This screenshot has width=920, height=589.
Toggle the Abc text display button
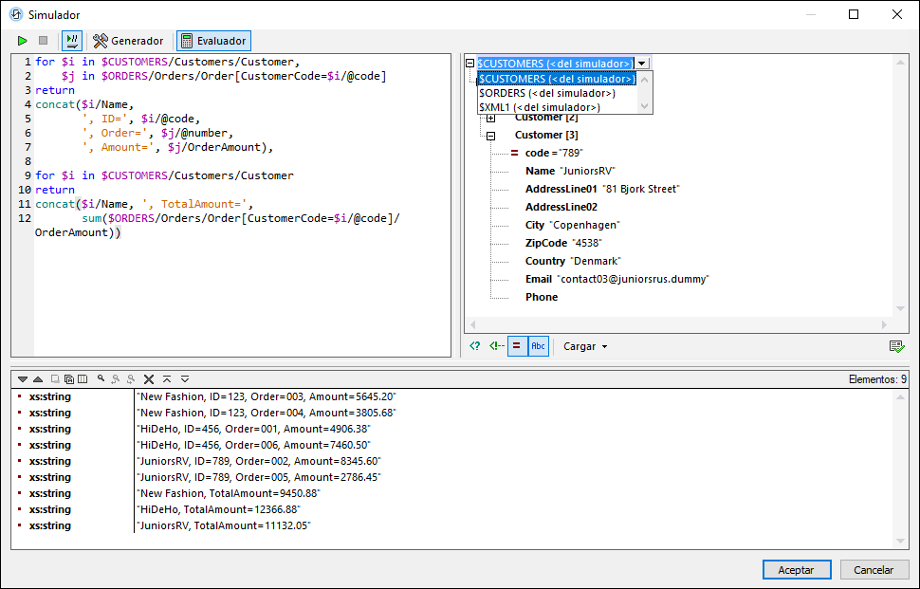(538, 346)
